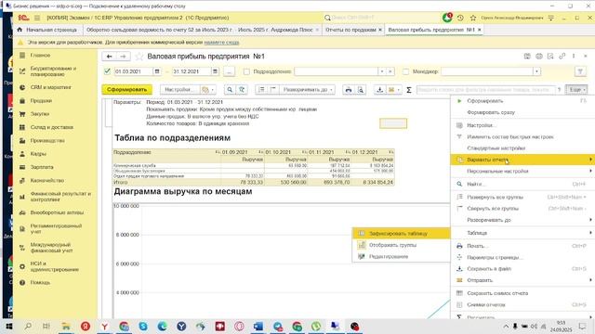Choose Сохранить в файл menu item
The height and width of the screenshot is (334, 595).
click(522, 269)
